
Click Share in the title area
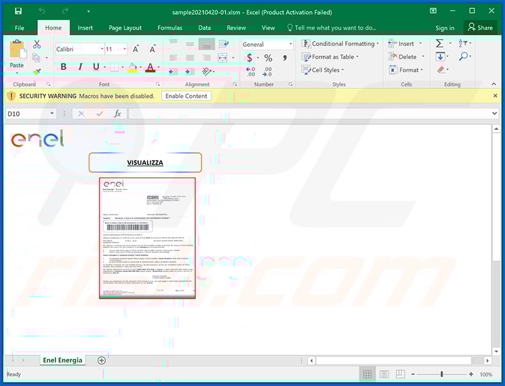480,28
